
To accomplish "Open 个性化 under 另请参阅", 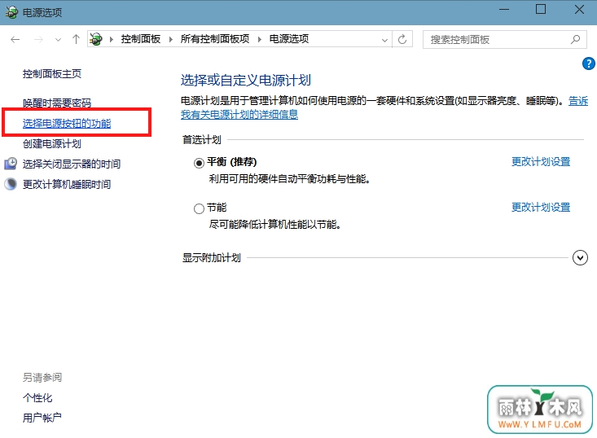I will point(37,397).
